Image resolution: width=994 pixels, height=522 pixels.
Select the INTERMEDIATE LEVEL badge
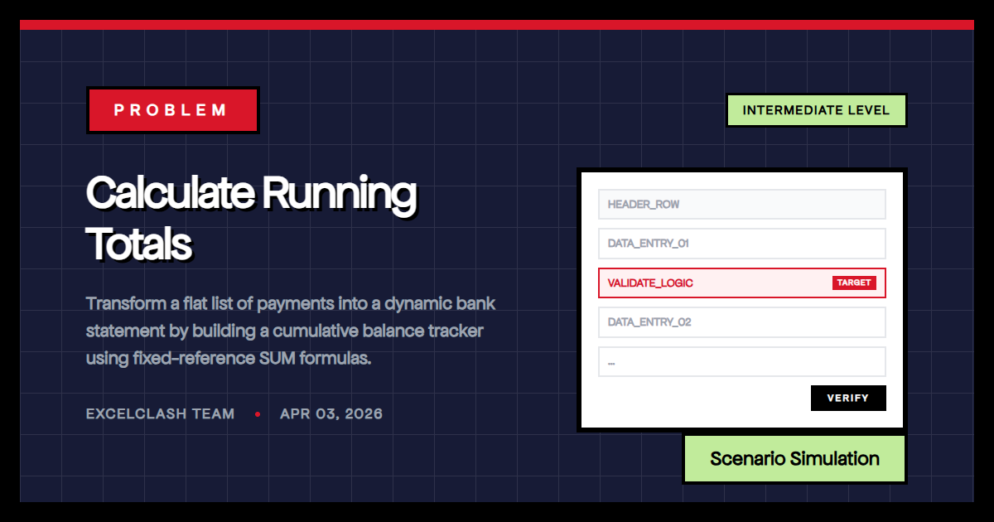click(x=816, y=109)
